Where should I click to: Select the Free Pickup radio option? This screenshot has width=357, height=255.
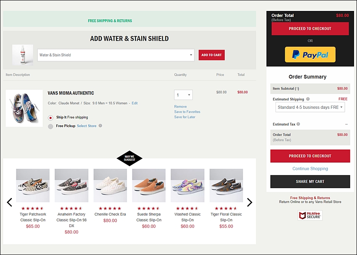(50, 126)
